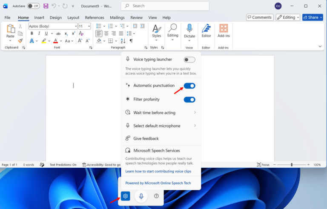This screenshot has height=209, width=327.
Task: Open voice typing settings gear
Action: coord(125,196)
